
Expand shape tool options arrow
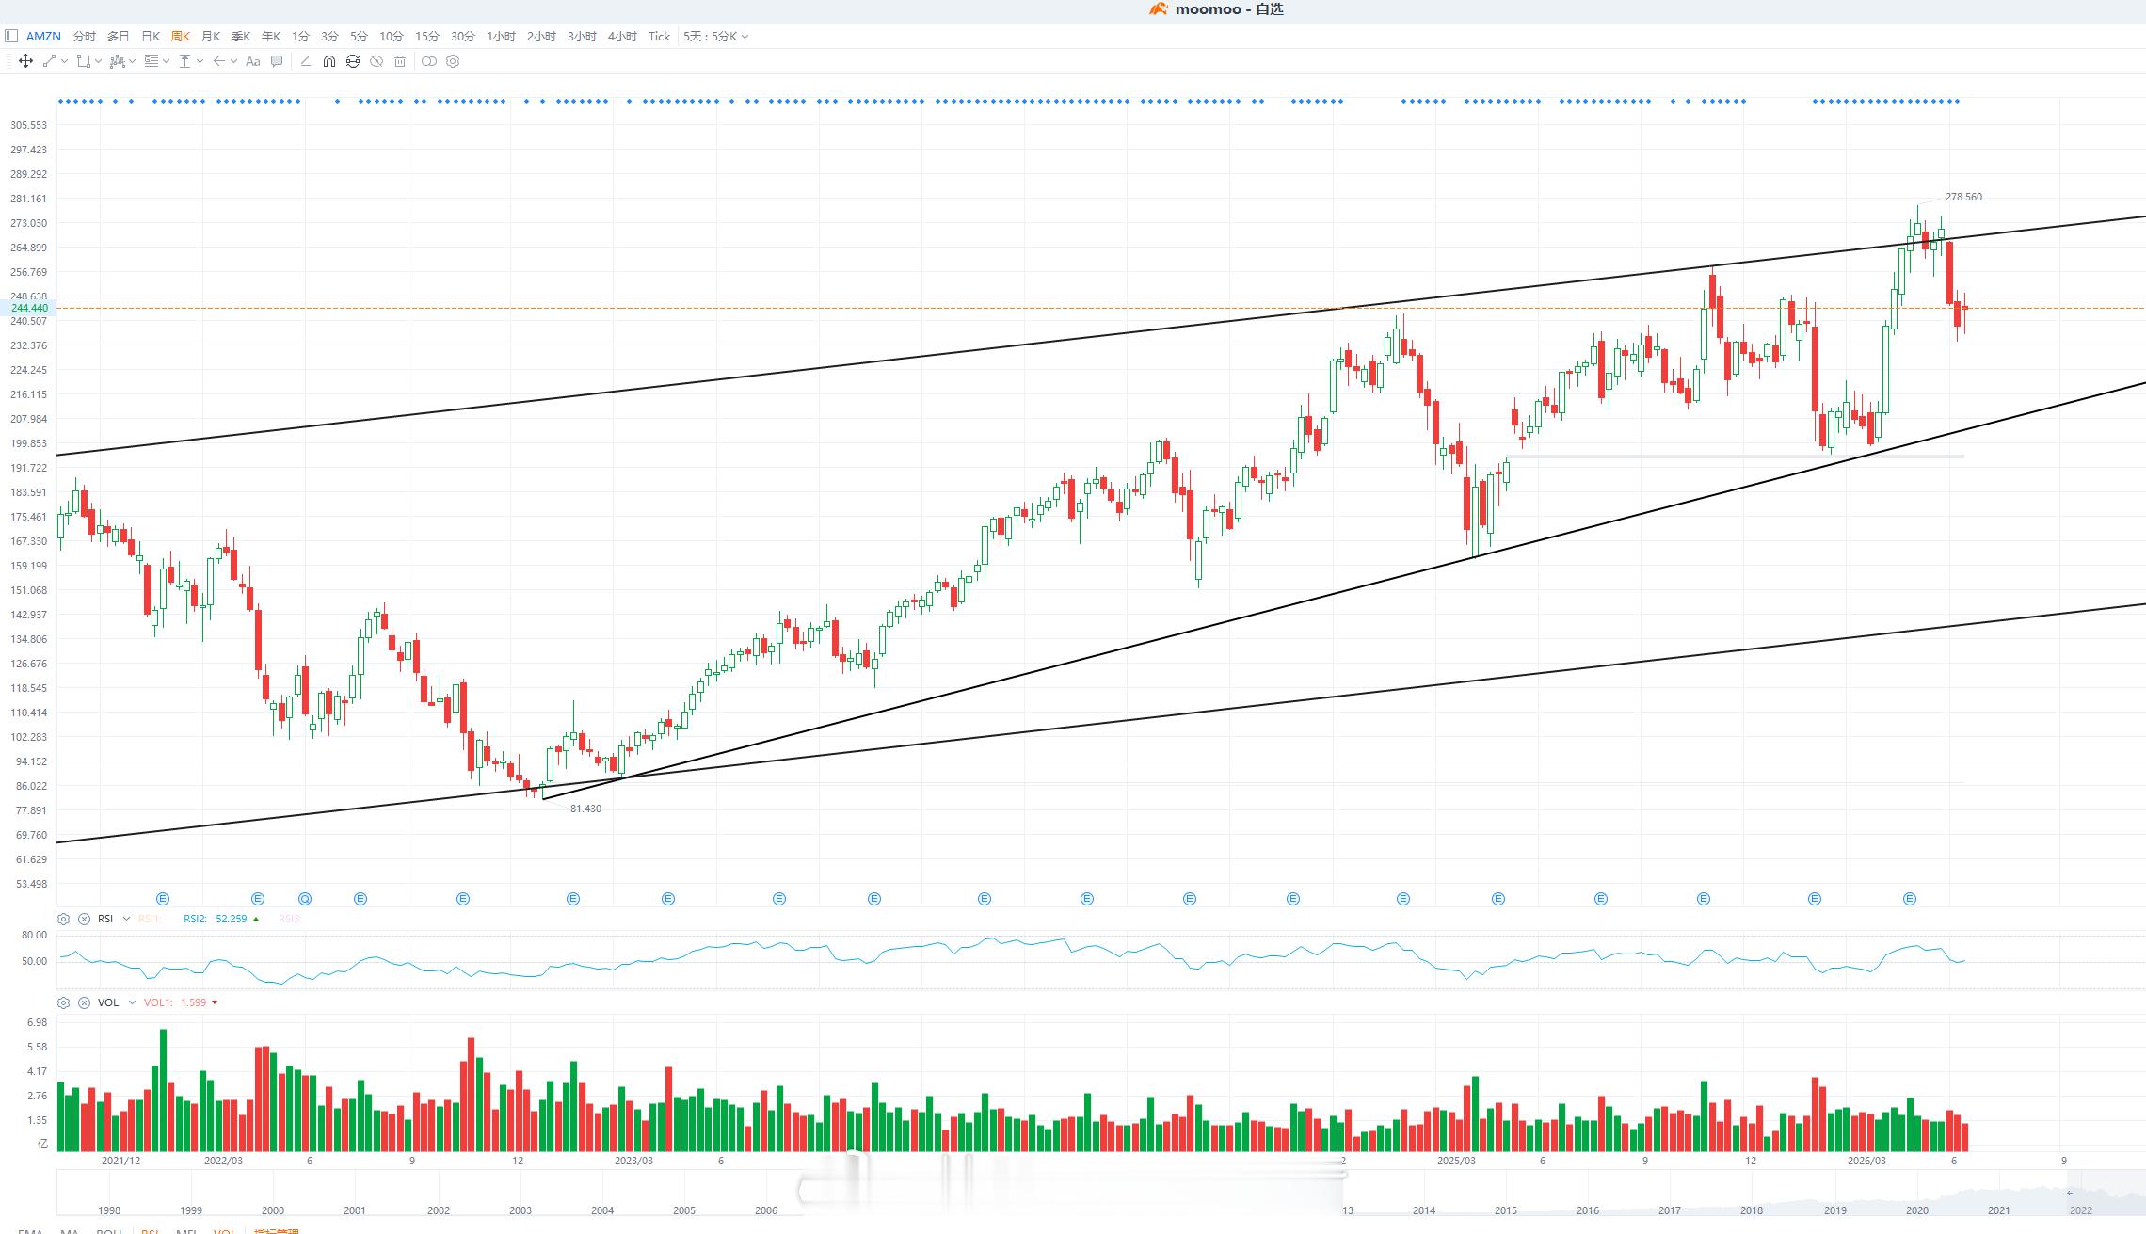[x=98, y=61]
